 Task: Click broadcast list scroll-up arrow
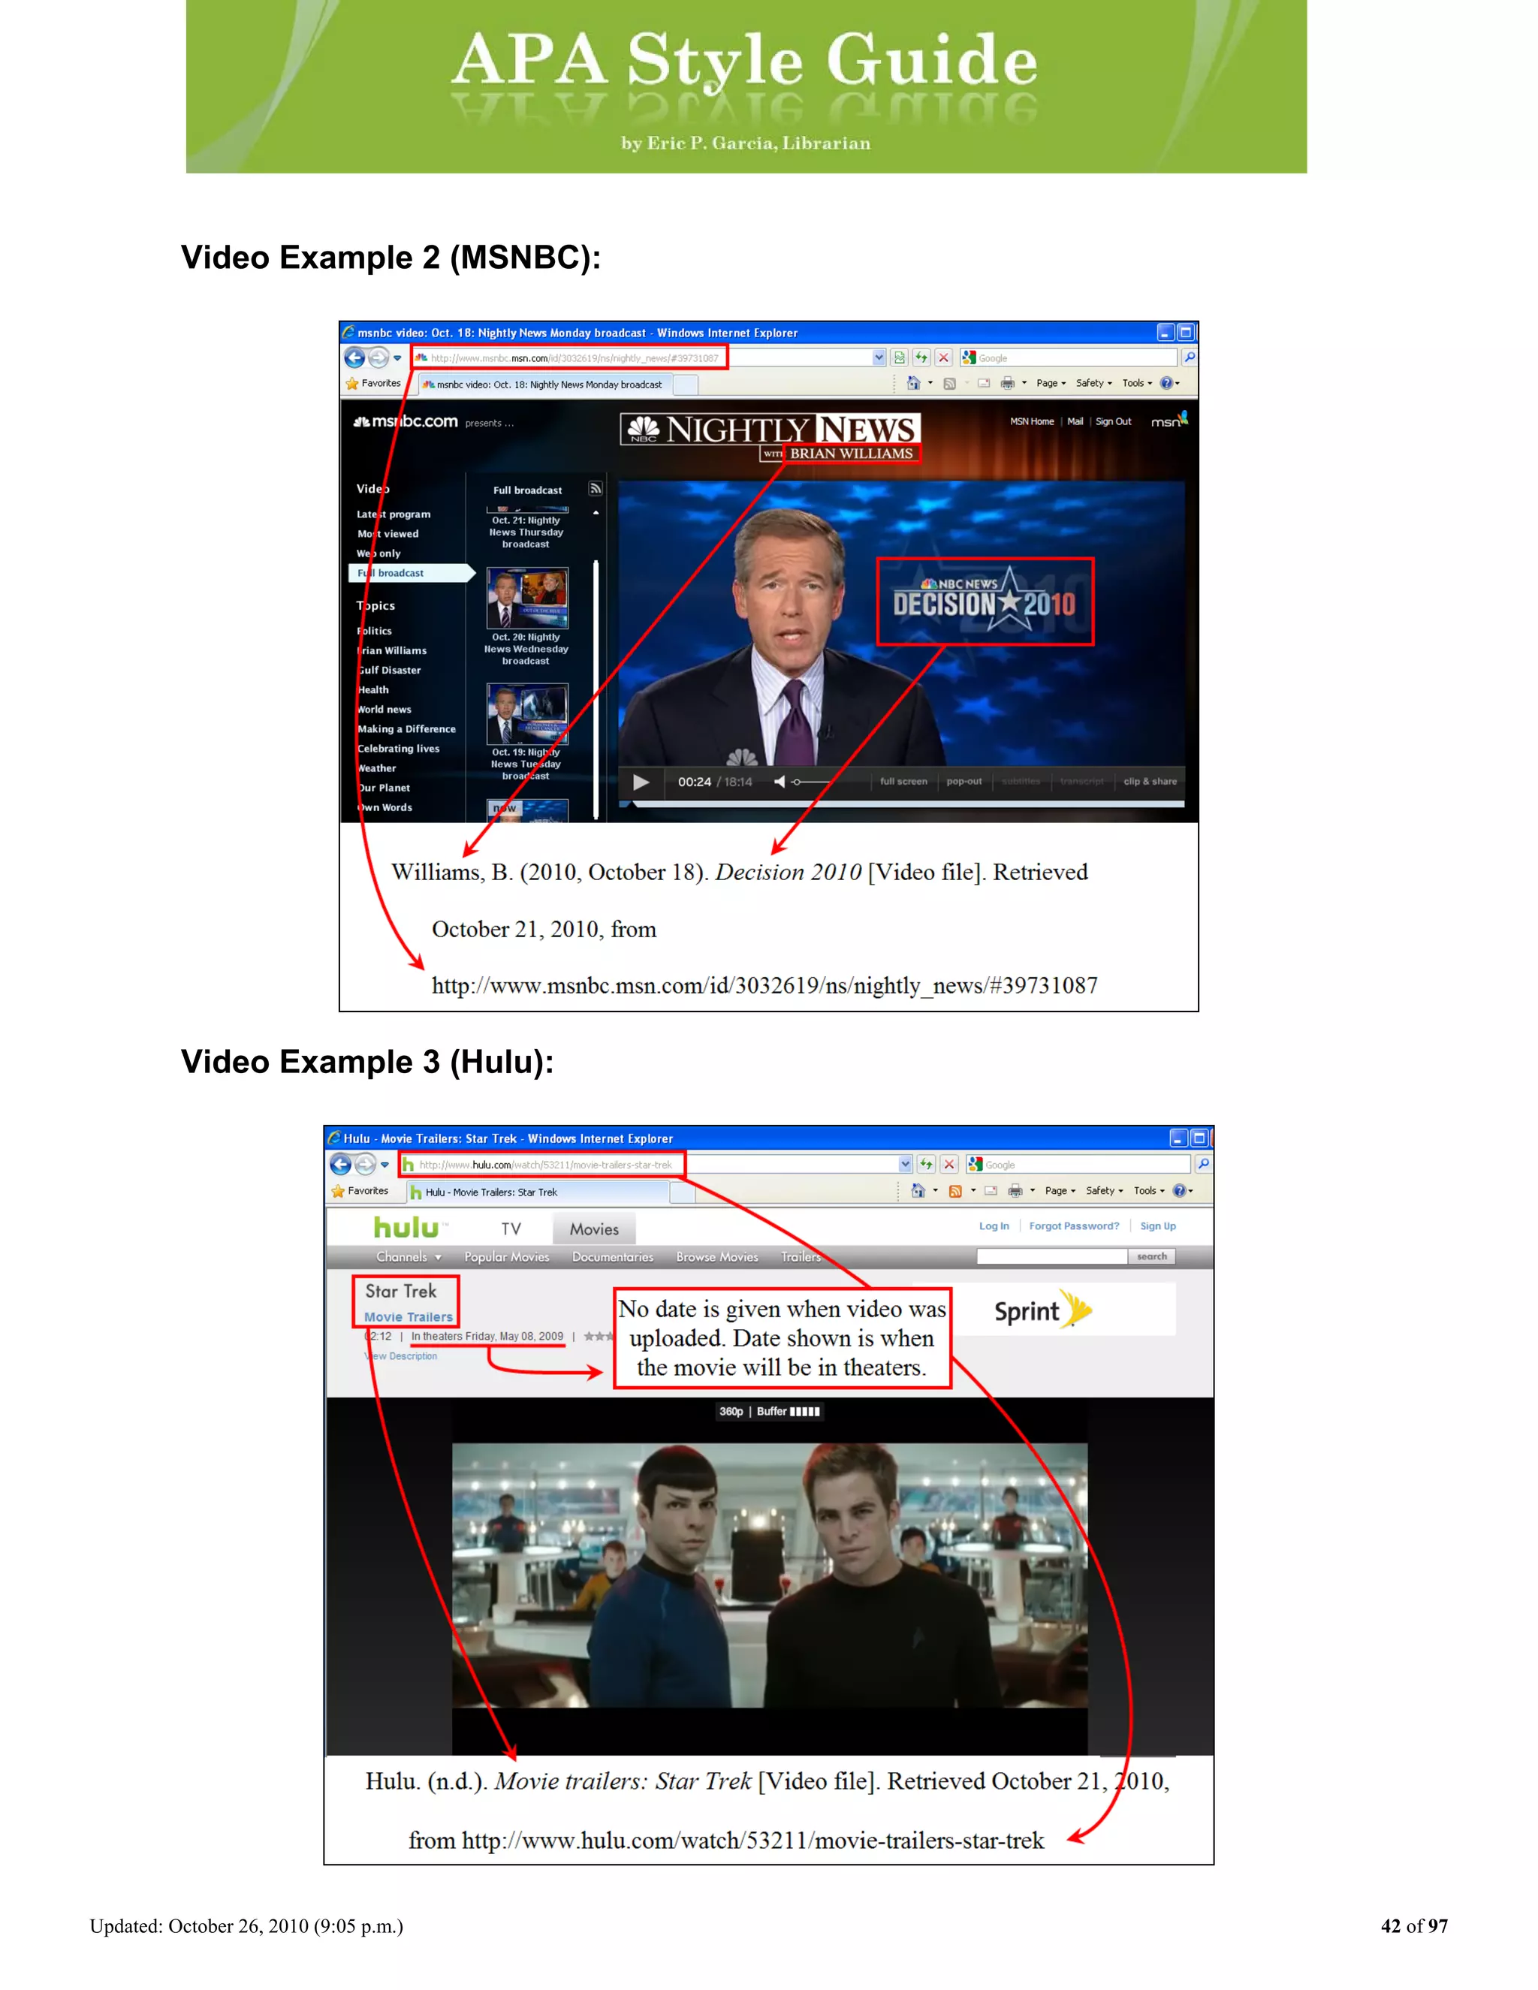[596, 513]
